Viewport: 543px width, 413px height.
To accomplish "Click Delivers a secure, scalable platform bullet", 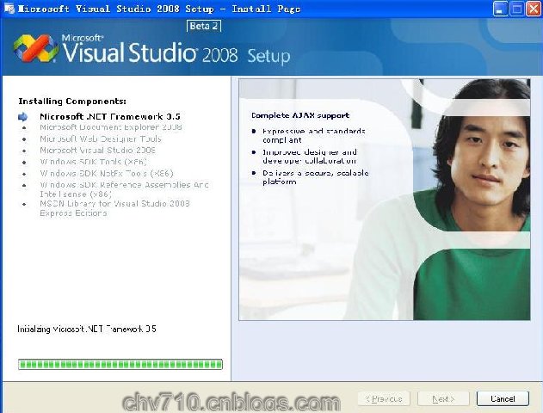I will (x=316, y=177).
